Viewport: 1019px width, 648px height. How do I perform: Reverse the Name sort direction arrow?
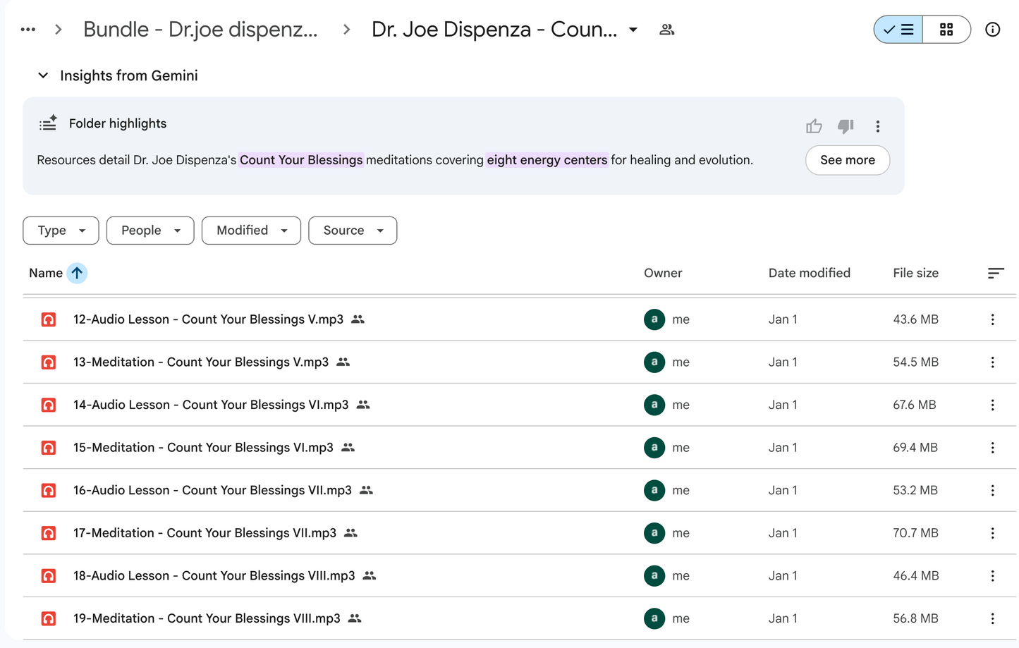[77, 273]
